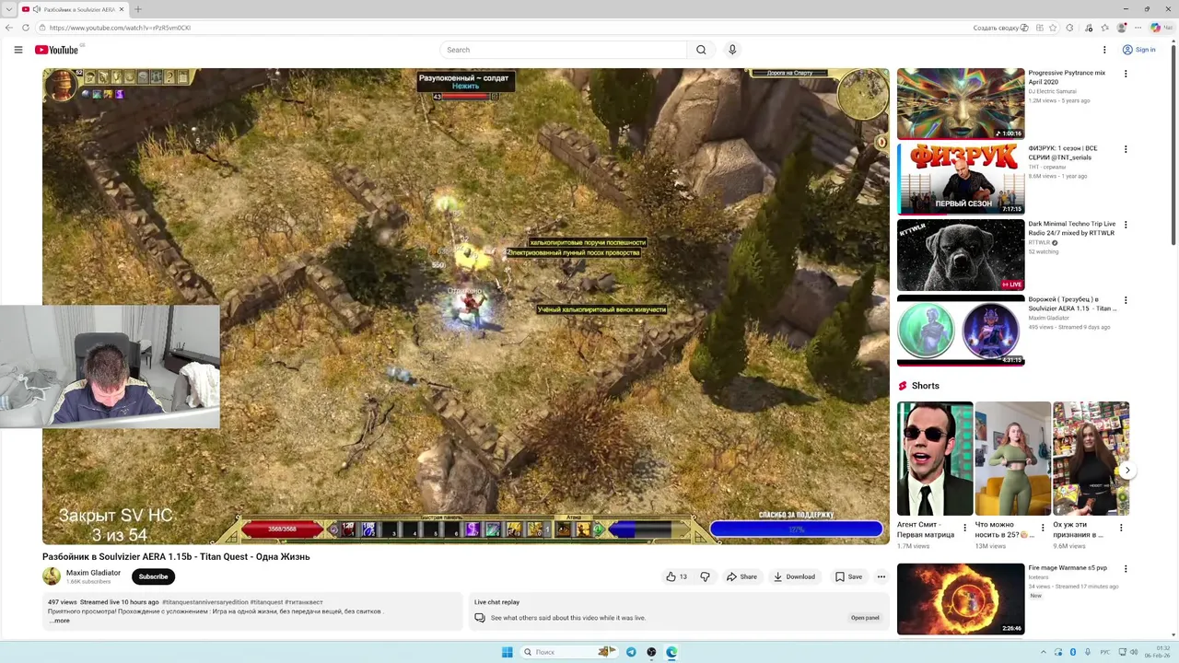Click the YouTube search magnifier button

(x=701, y=50)
